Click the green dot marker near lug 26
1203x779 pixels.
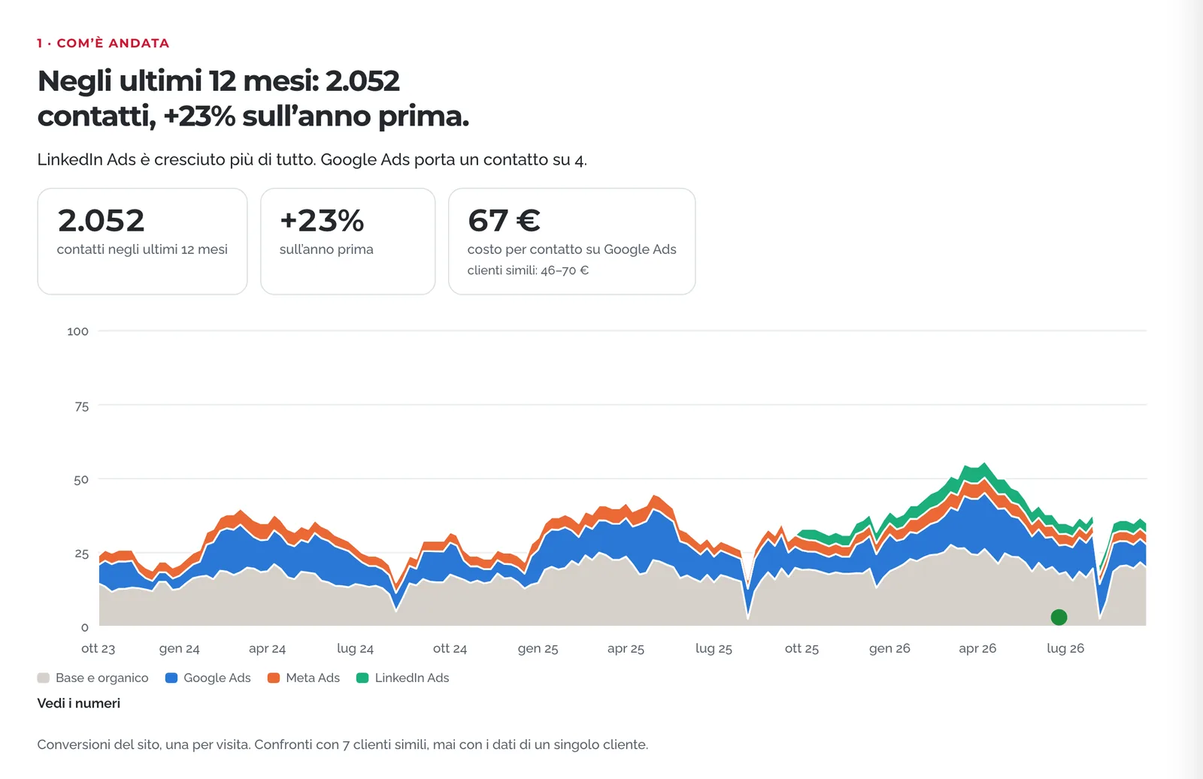click(x=1059, y=617)
